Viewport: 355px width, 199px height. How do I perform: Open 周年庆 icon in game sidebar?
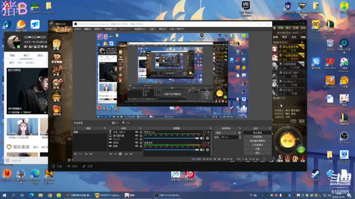tap(57, 110)
